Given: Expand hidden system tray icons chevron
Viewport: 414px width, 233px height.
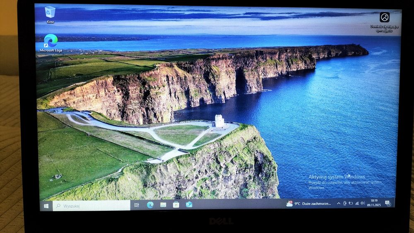Looking at the screenshot, I should [339, 204].
